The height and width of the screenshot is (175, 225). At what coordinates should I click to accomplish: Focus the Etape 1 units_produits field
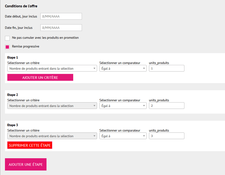(166, 68)
